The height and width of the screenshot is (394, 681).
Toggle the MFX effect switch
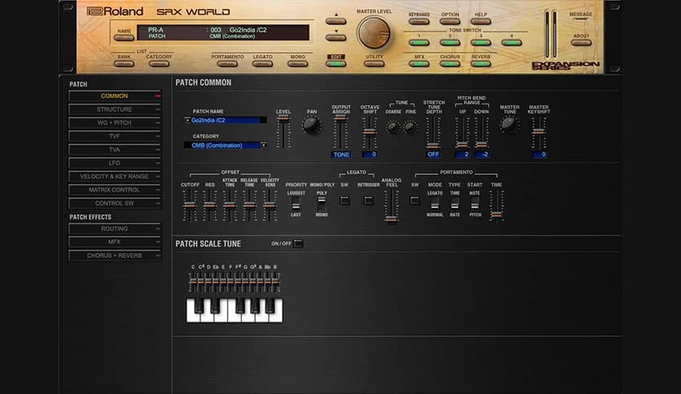click(x=419, y=63)
